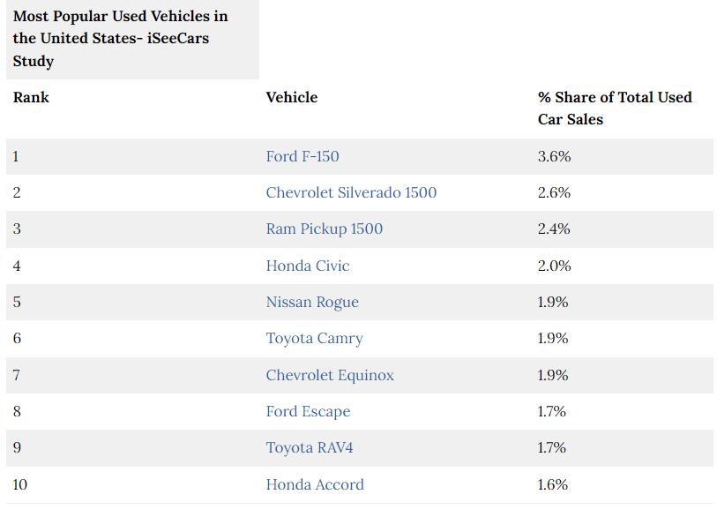Open the Ford F-150 link
This screenshot has width=717, height=517.
[302, 156]
